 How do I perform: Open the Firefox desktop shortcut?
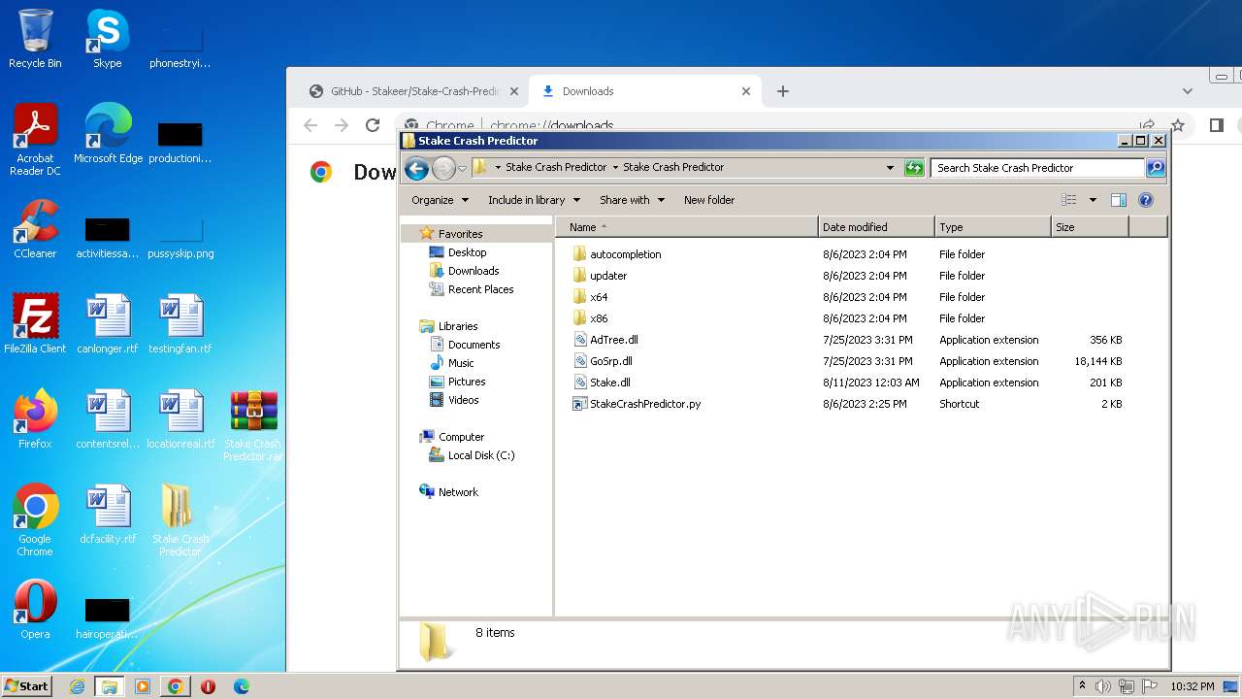[x=35, y=419]
